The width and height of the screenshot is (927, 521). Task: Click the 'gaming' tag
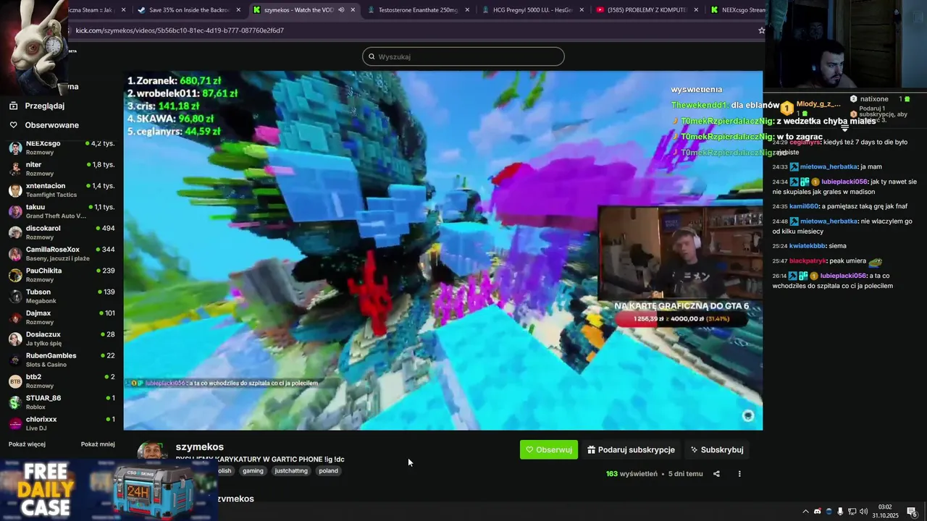pos(253,470)
